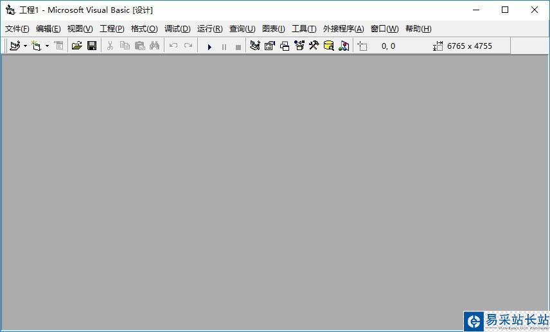The width and height of the screenshot is (550, 332).
Task: Click the Paste toolbar icon
Action: (140, 46)
